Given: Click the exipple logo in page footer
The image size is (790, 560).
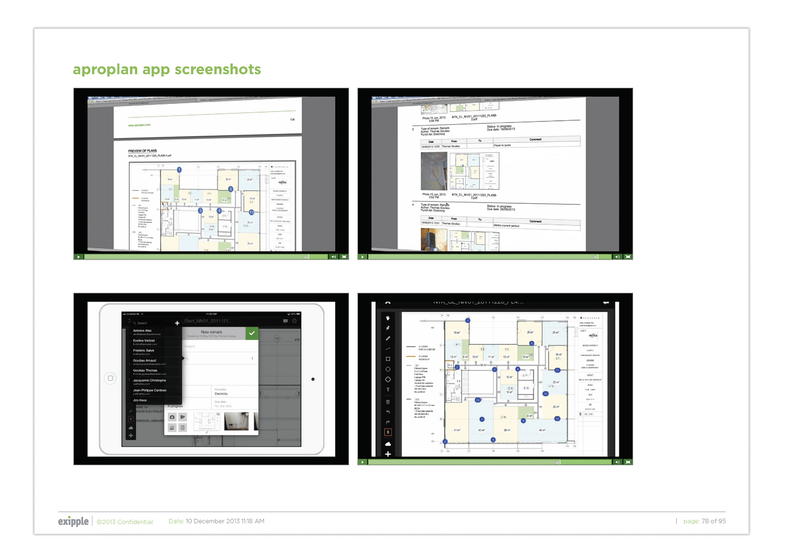Looking at the screenshot, I should tap(73, 521).
